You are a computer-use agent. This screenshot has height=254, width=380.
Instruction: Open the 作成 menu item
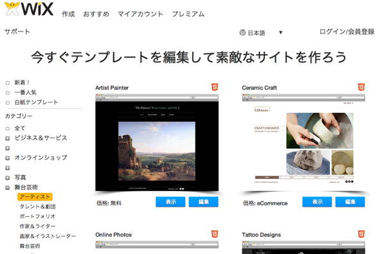tap(68, 14)
